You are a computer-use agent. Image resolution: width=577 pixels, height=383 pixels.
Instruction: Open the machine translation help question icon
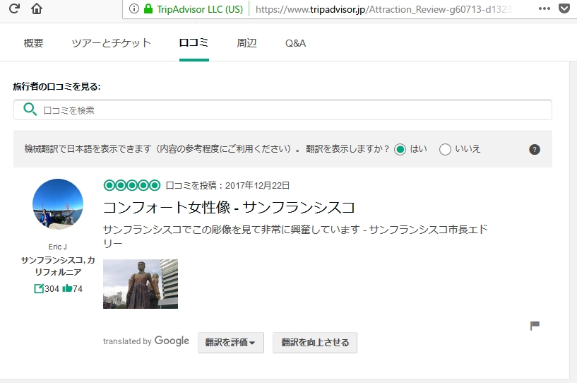tap(535, 149)
